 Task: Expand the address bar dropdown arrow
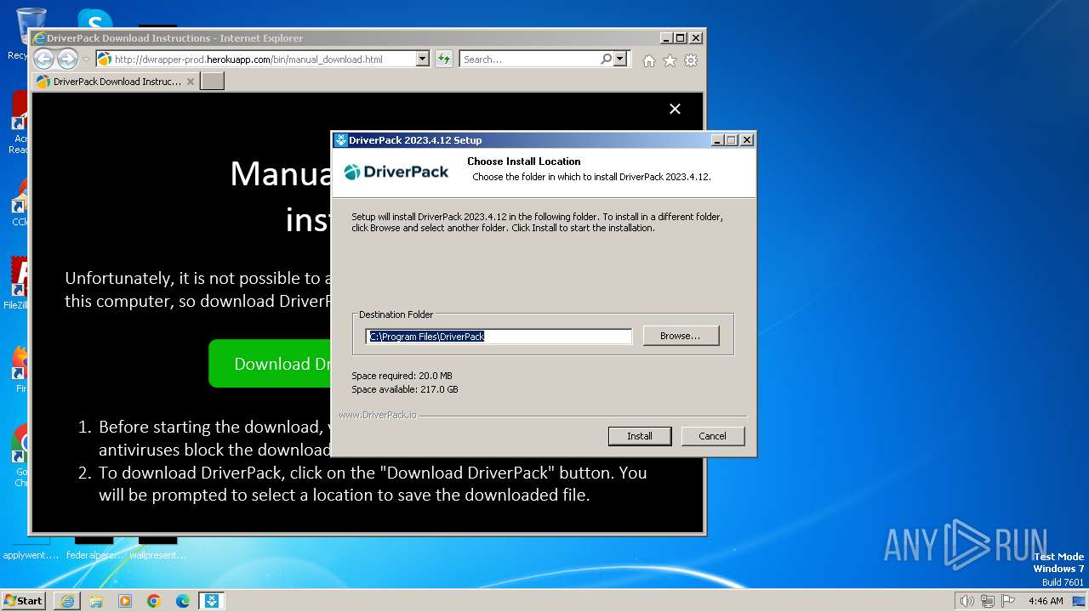pyautogui.click(x=422, y=59)
